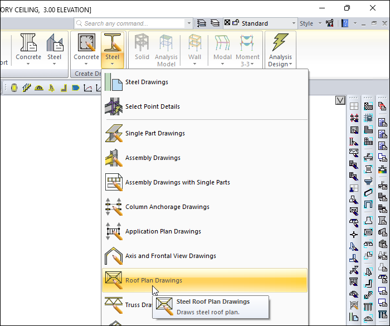Click the Application Plan Drawings icon
The image size is (390, 326).
113,231
